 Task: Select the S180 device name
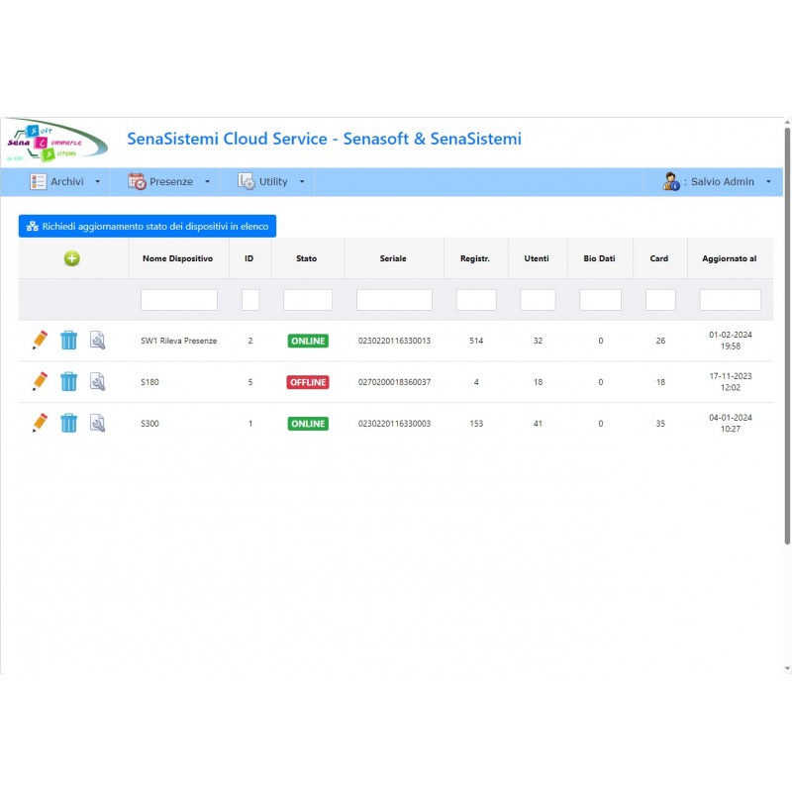click(x=150, y=382)
